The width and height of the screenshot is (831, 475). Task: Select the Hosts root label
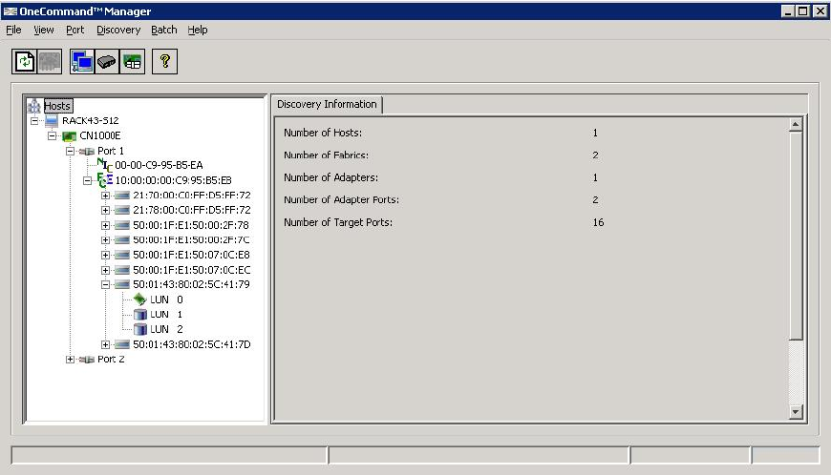(x=57, y=106)
